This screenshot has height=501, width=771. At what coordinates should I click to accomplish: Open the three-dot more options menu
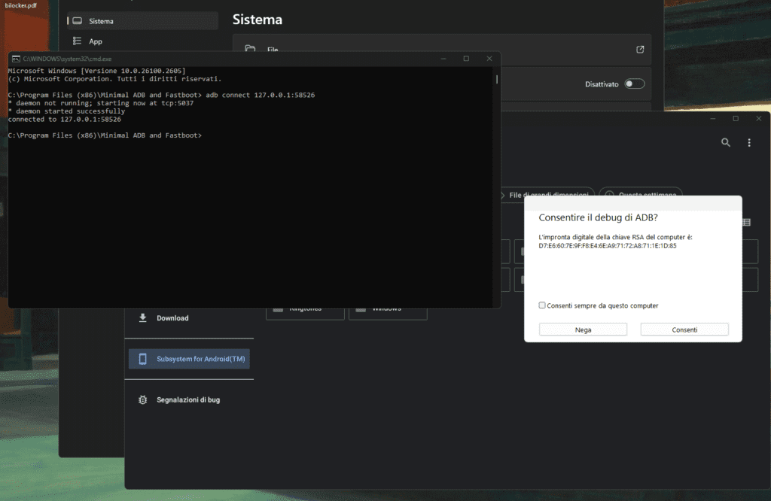(x=749, y=143)
